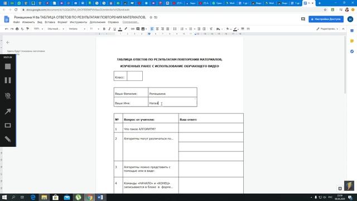This screenshot has height=201, width=357.
Task: Open the Вставка menu
Action: point(50,22)
